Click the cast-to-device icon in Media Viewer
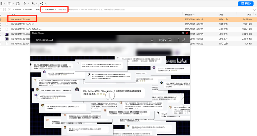This screenshot has height=136, width=257. click(x=170, y=40)
